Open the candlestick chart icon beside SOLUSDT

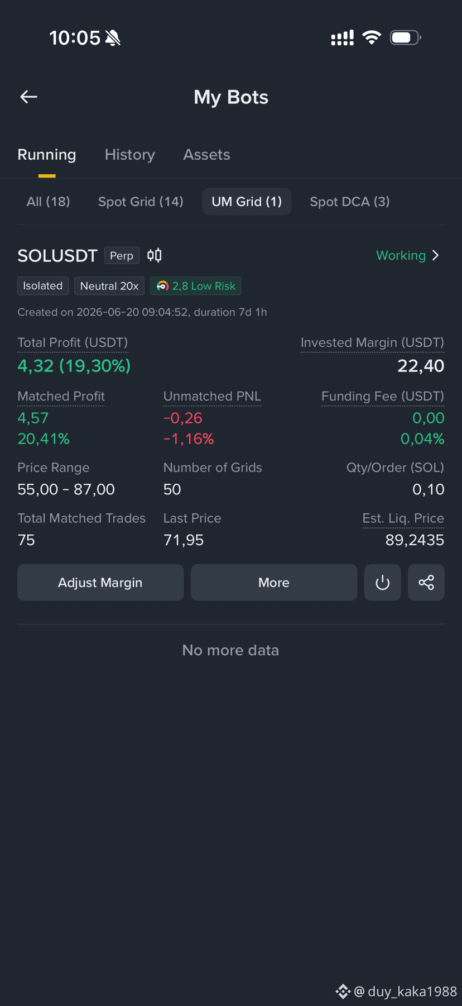pyautogui.click(x=155, y=255)
